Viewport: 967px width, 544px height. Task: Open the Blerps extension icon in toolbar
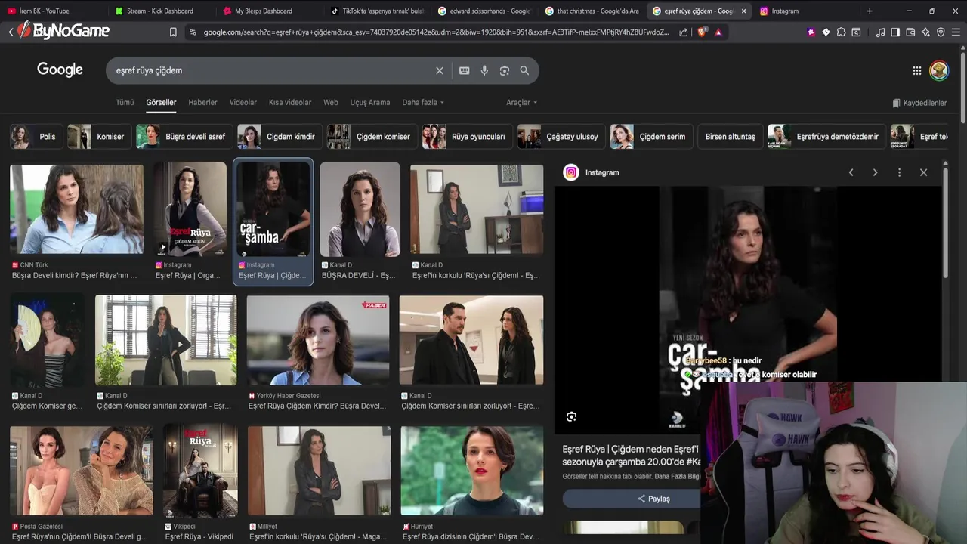pos(811,32)
